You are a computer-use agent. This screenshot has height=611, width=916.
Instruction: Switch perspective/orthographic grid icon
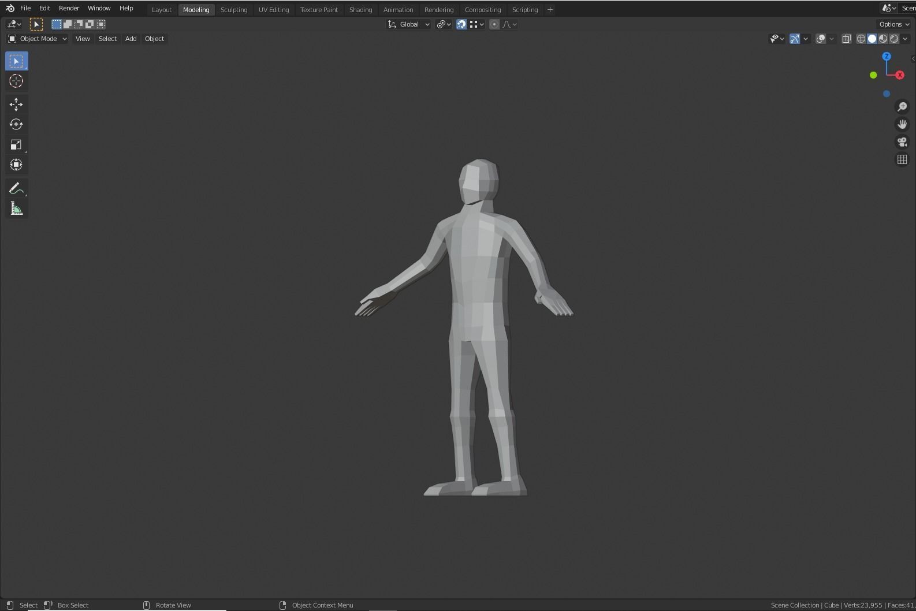point(902,159)
